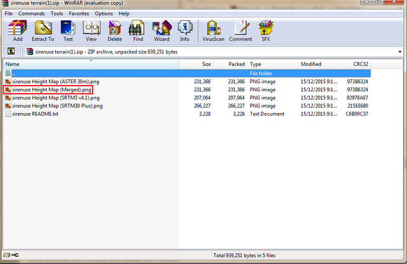Select sirenuse Height Map (ASTER 30m).png
Screen dimensions: 407x264
click(55, 82)
